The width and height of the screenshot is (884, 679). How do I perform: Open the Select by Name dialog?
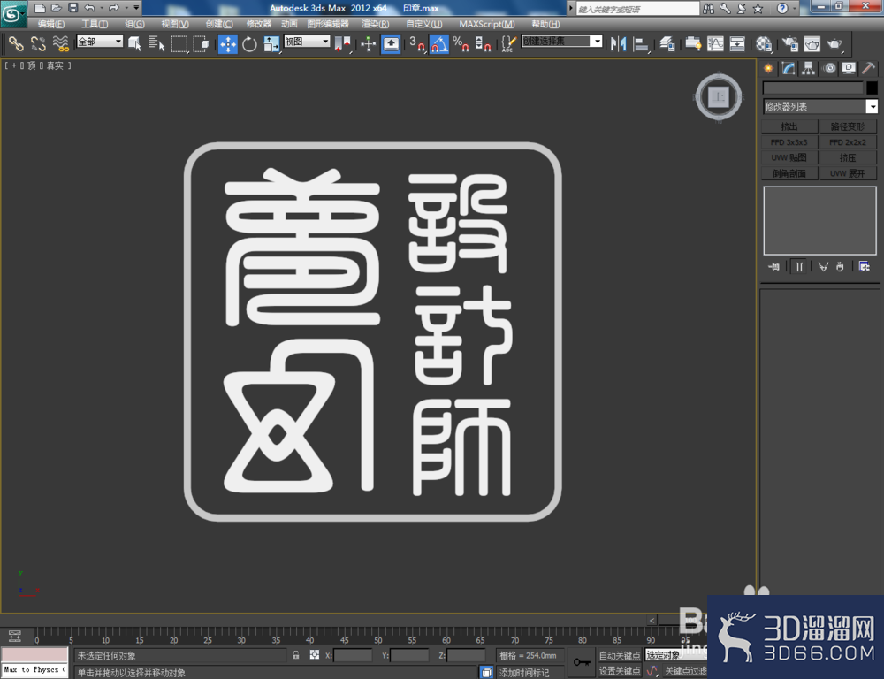(x=156, y=43)
